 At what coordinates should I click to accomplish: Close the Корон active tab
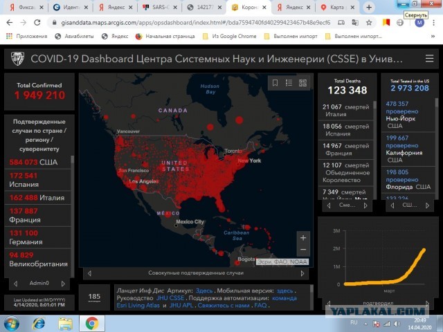[264, 8]
